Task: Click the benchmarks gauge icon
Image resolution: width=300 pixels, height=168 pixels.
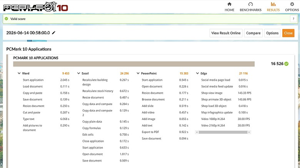Action: coord(250,4)
